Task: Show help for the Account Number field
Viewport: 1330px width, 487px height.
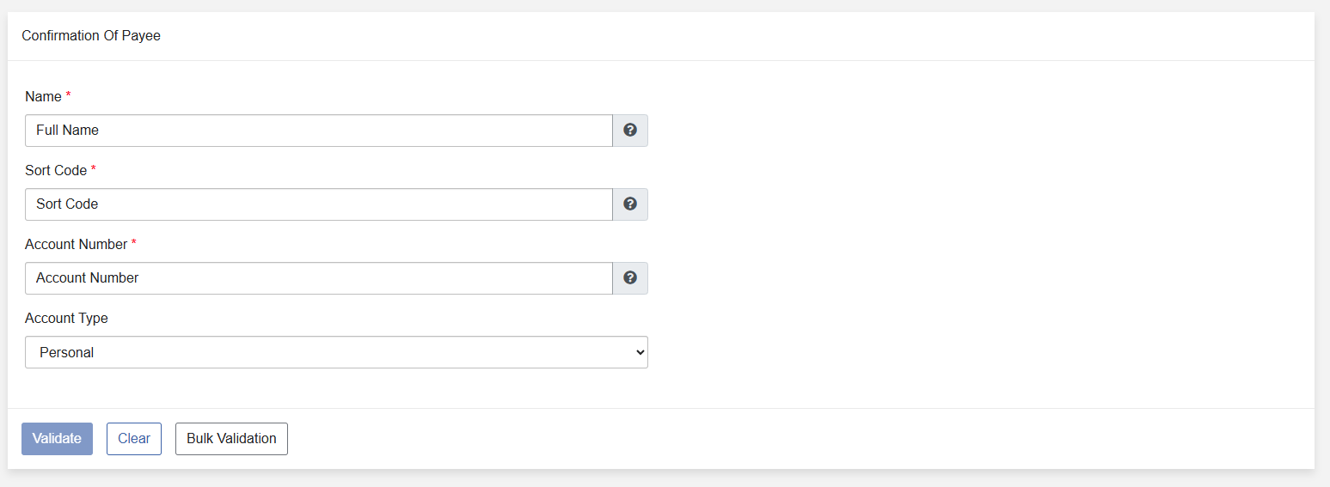Action: tap(630, 278)
